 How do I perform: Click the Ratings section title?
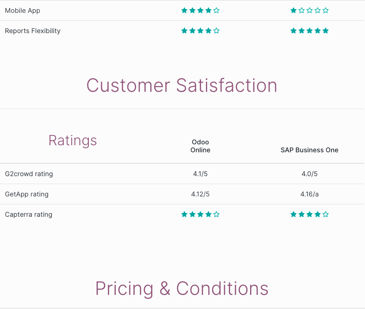72,140
